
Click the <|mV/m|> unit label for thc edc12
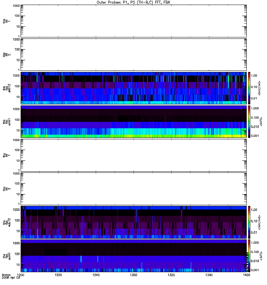[259, 222]
